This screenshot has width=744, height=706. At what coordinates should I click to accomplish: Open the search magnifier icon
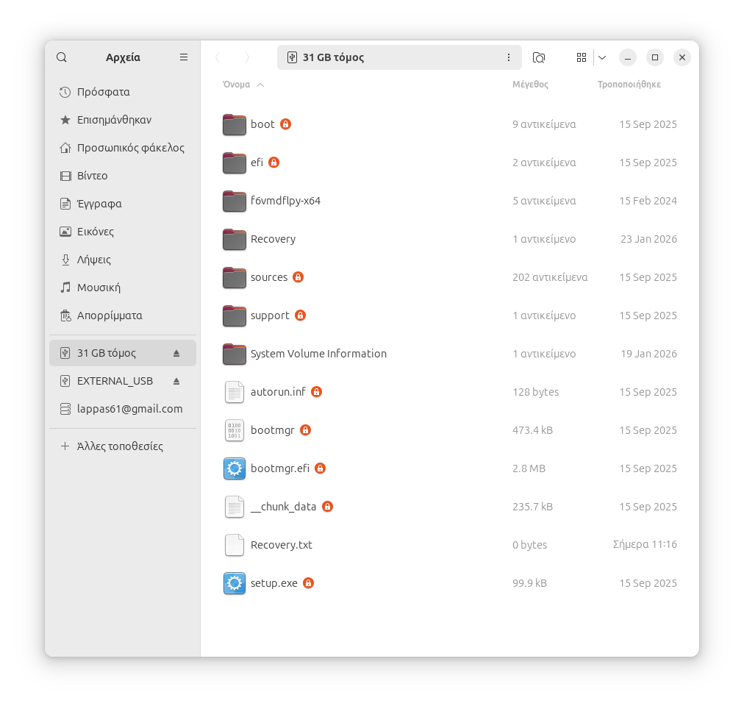(62, 57)
